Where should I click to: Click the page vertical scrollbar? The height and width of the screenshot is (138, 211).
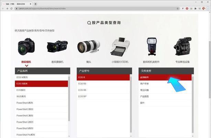[x=210, y=69]
